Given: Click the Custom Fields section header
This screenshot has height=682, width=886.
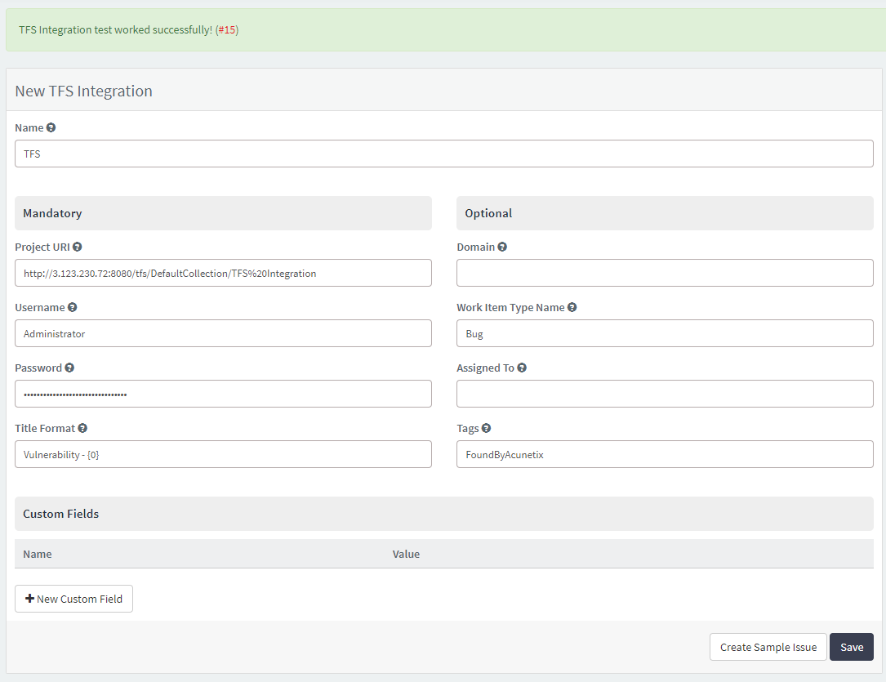Looking at the screenshot, I should pyautogui.click(x=444, y=514).
